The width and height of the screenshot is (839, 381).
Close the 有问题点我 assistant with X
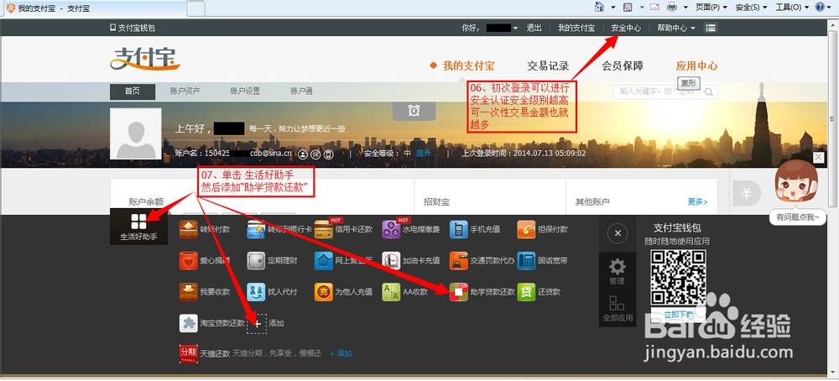(x=818, y=157)
